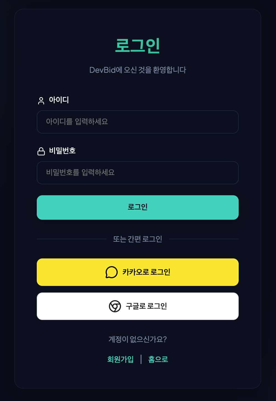Click the 아이디 field label text

(x=59, y=100)
